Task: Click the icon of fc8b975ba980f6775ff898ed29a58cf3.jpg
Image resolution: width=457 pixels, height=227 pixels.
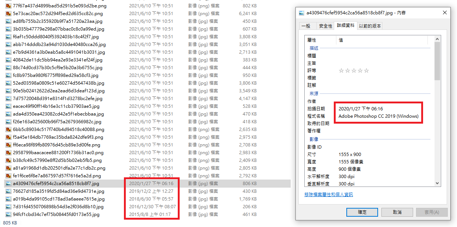Action: [8, 75]
